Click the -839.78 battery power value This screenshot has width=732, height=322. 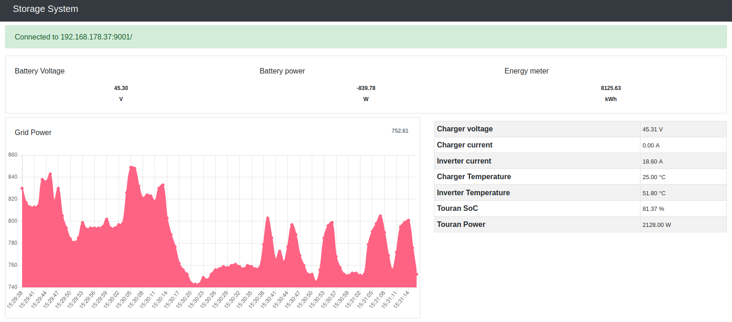coord(366,88)
